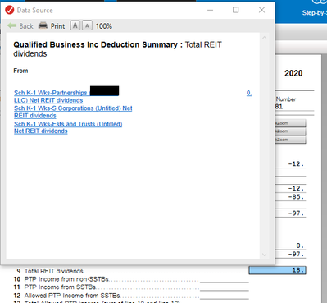Close the Data Source window
327x303 pixels.
pos(261,10)
